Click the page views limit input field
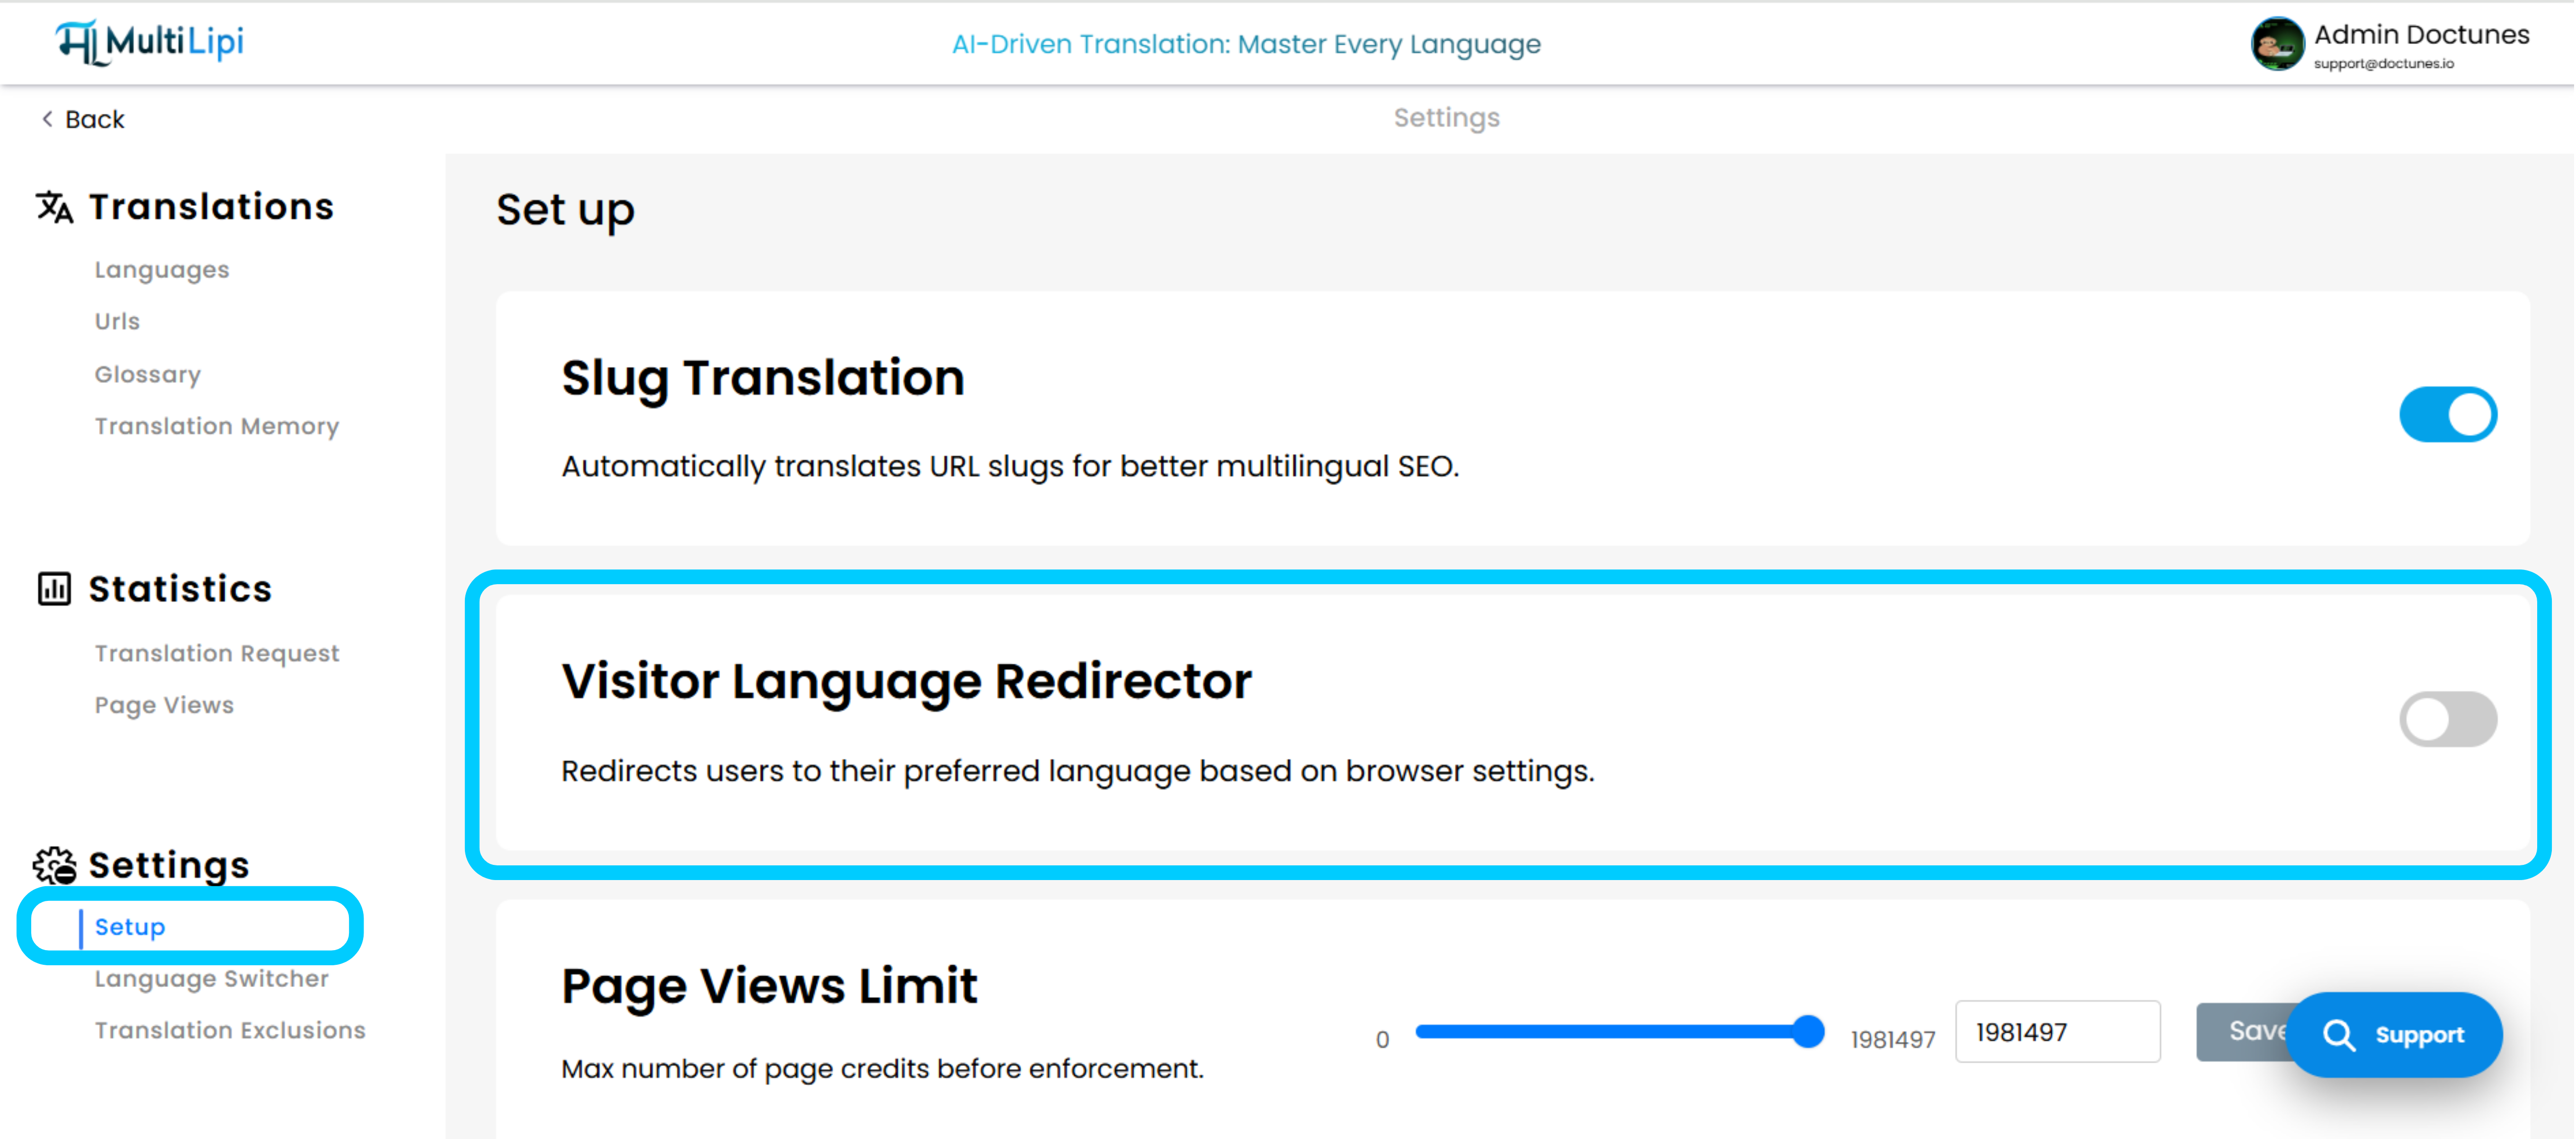The width and height of the screenshot is (2576, 1139). pyautogui.click(x=2057, y=1031)
